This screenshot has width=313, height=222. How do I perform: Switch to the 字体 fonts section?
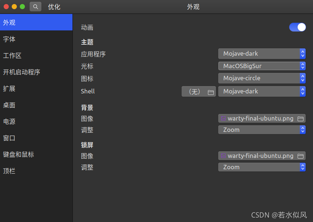tap(10, 39)
